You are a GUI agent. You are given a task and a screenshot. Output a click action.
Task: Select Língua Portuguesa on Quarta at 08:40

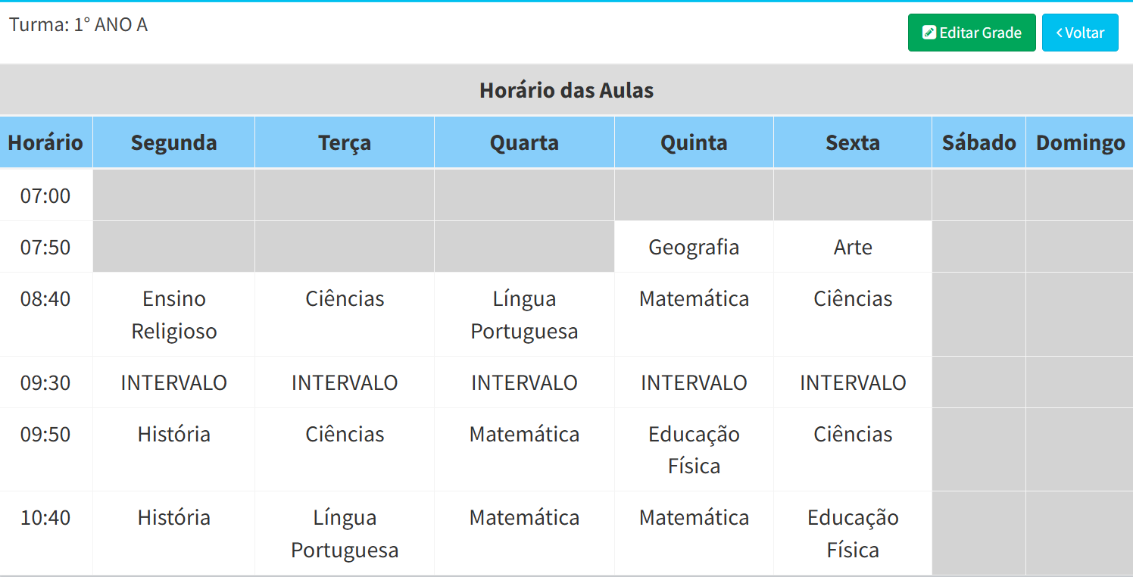(x=524, y=314)
